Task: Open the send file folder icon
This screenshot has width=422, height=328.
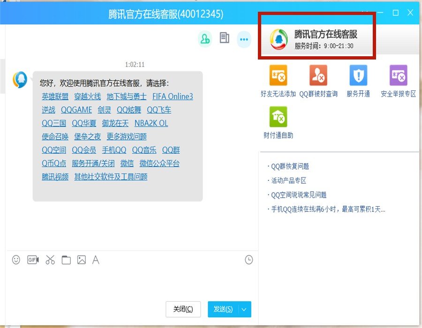Action: pos(66,260)
